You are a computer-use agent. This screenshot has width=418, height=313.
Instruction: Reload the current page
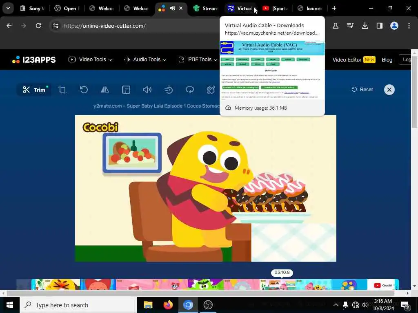(38, 26)
